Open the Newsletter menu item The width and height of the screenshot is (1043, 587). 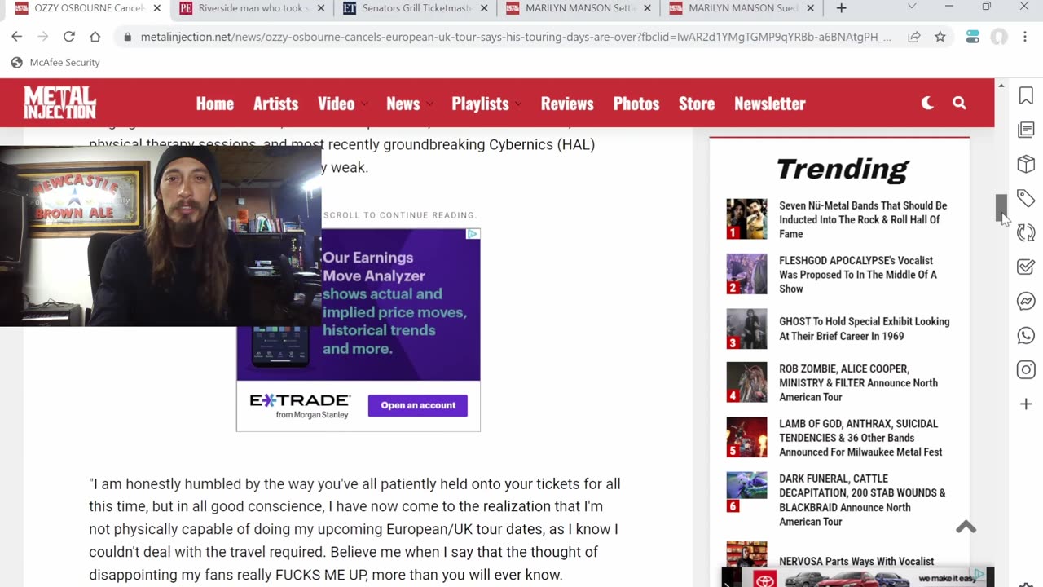coord(770,104)
